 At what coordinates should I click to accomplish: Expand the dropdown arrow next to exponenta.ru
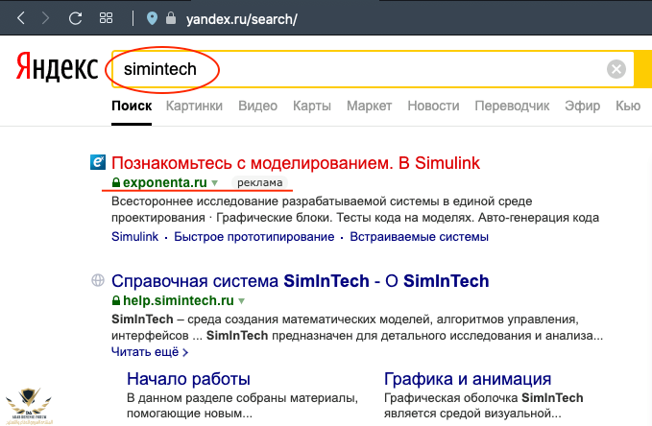coord(214,183)
